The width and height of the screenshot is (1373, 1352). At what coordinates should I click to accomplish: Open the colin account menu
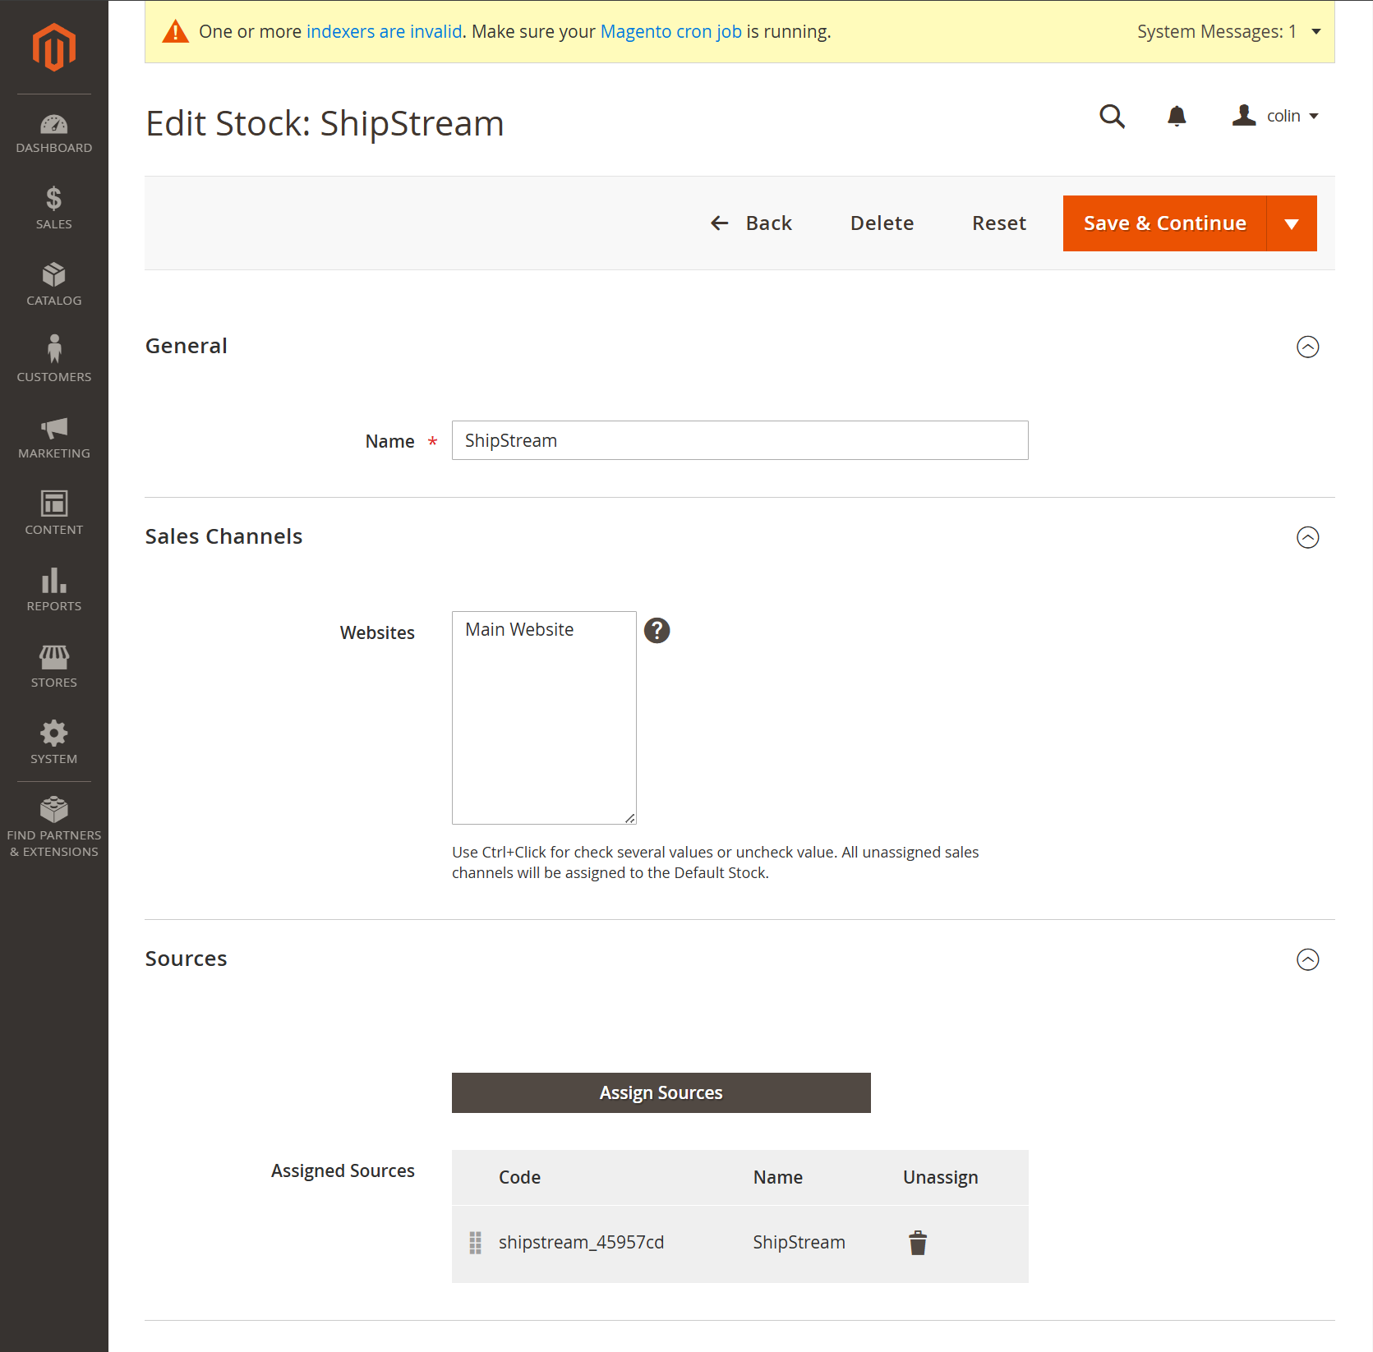point(1276,116)
